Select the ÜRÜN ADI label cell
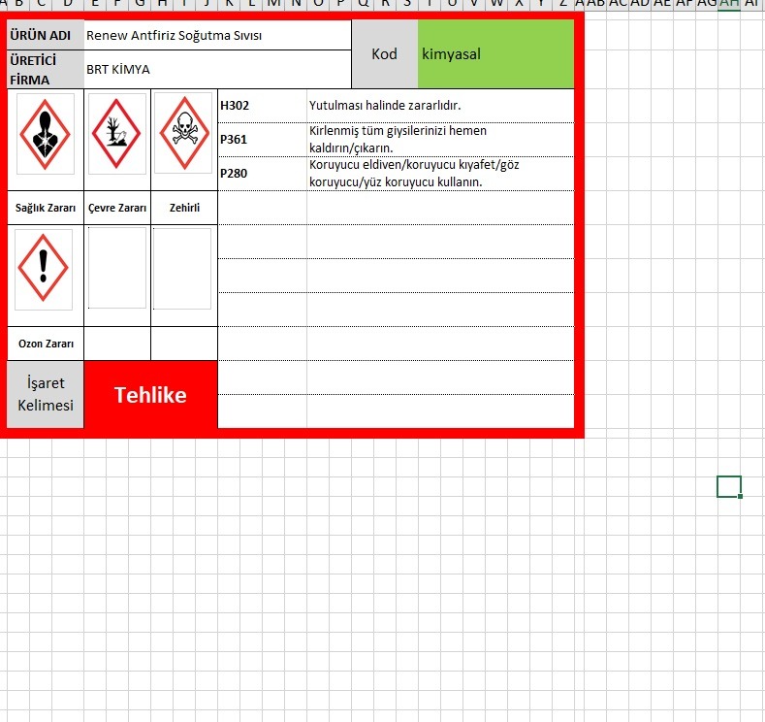The height and width of the screenshot is (722, 765). (46, 35)
